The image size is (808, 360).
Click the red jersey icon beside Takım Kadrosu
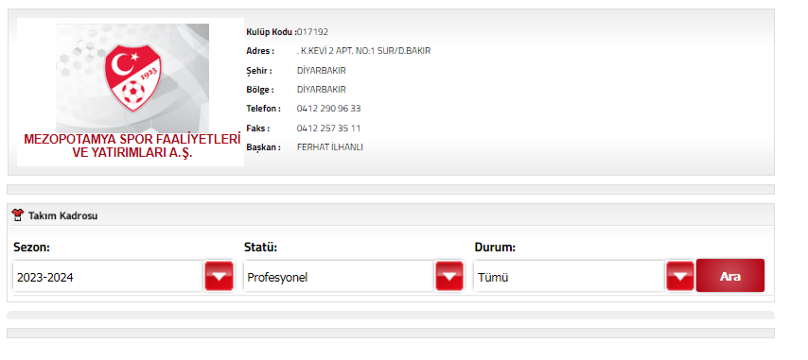tap(18, 215)
